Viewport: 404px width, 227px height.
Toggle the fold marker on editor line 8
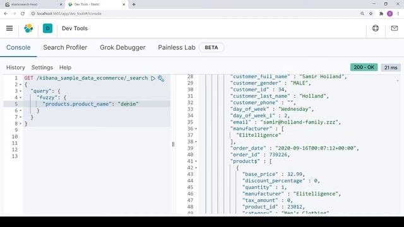pyautogui.click(x=21, y=124)
